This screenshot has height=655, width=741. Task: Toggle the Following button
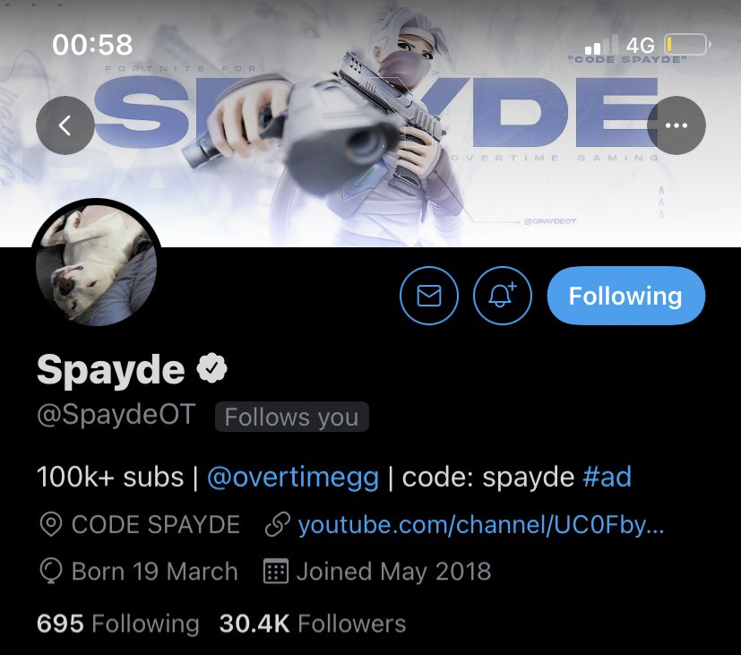click(x=625, y=296)
